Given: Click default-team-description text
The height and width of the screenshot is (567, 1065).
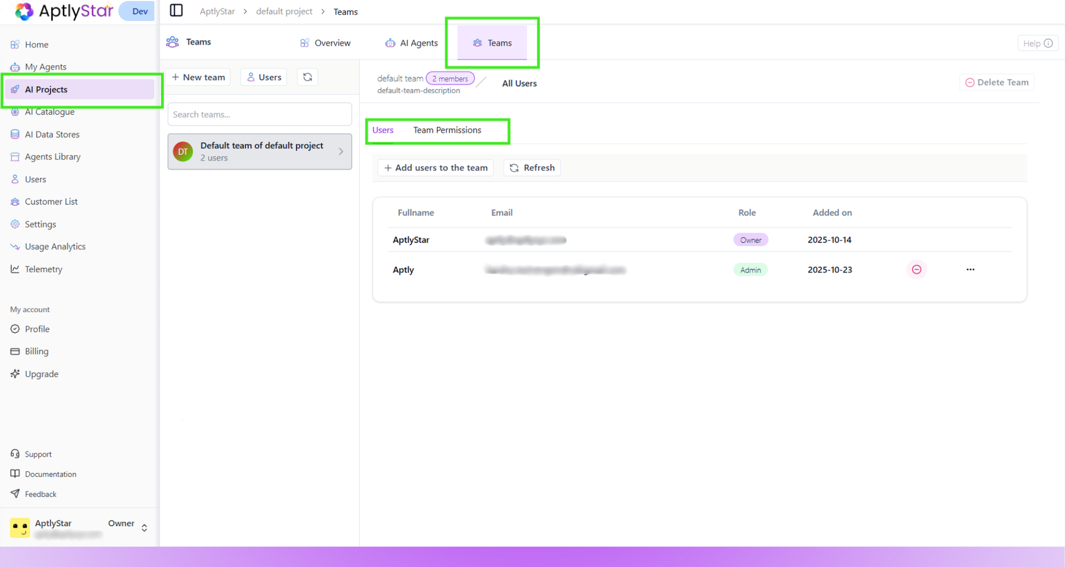Looking at the screenshot, I should click(x=419, y=91).
